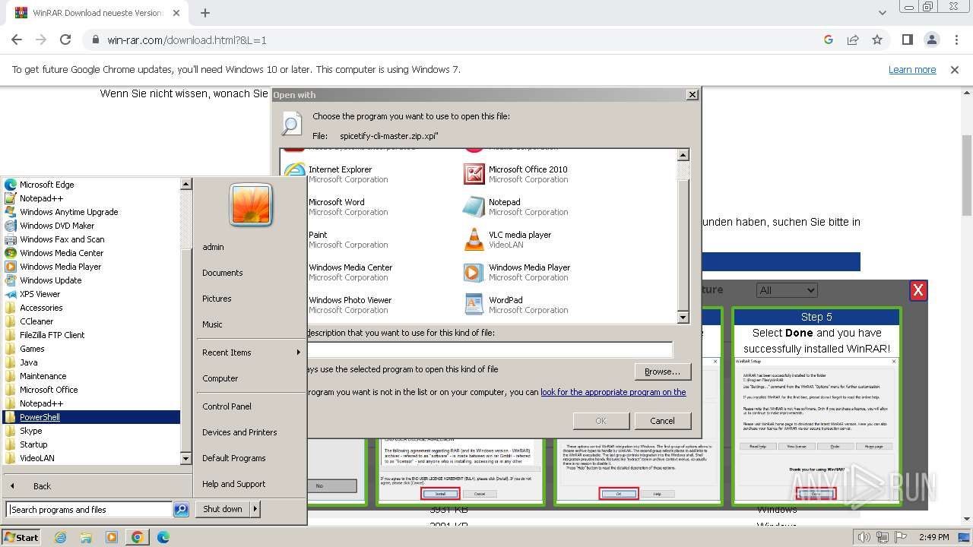Click the Google icon in the address bar
Image resolution: width=973 pixels, height=547 pixels.
click(829, 40)
